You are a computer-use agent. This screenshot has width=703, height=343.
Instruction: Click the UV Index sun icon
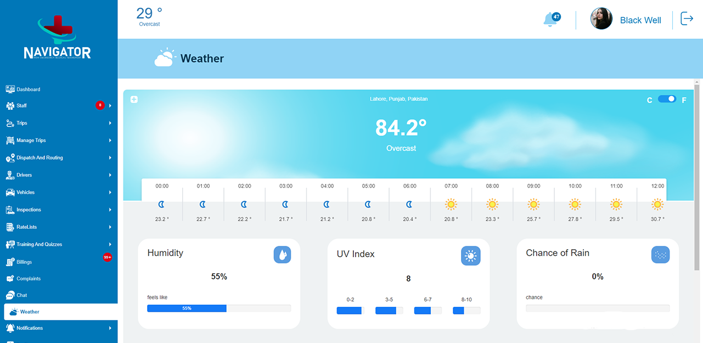(x=470, y=256)
